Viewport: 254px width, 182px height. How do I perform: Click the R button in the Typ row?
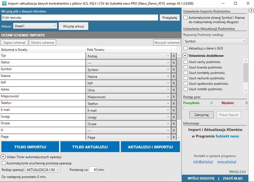click(174, 56)
